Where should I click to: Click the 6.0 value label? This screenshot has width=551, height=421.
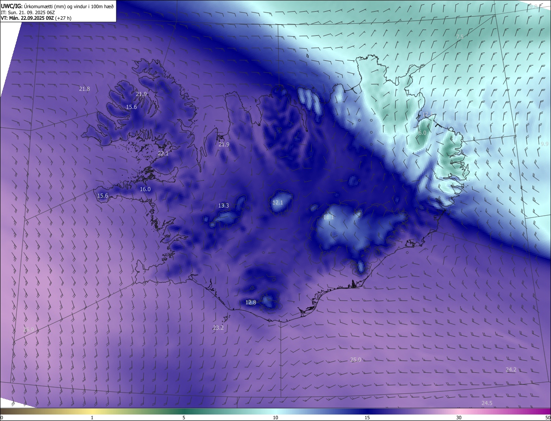[422, 133]
